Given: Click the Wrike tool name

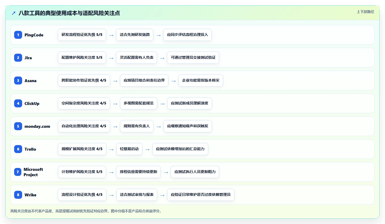Looking at the screenshot, I should click(30, 195).
